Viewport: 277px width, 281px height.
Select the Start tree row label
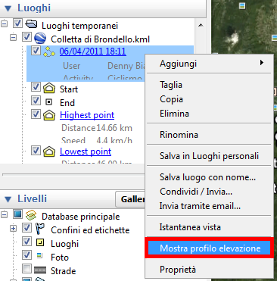coord(69,89)
